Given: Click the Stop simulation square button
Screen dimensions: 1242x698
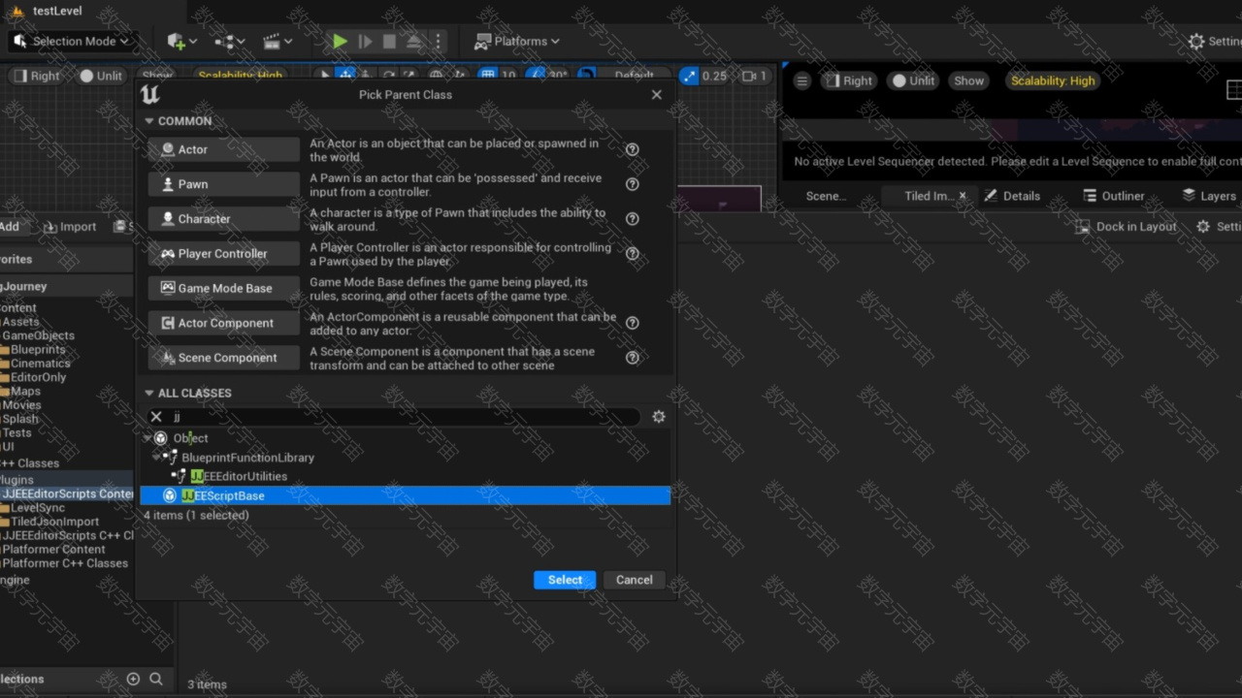Looking at the screenshot, I should (x=389, y=41).
